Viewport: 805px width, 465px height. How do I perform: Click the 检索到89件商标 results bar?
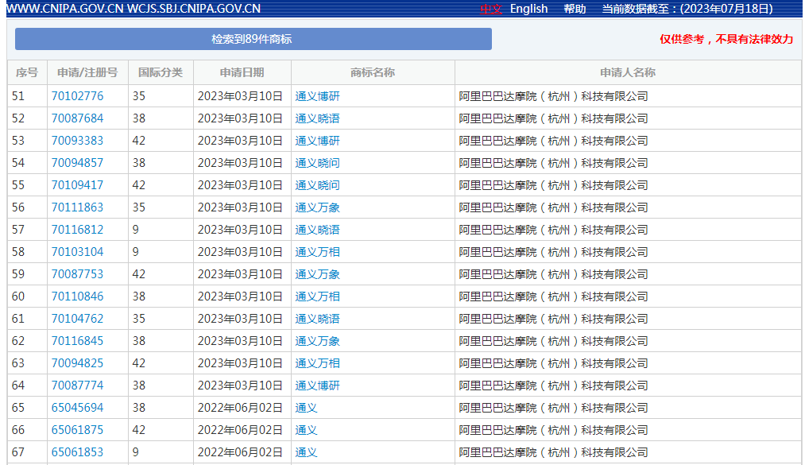(x=253, y=39)
